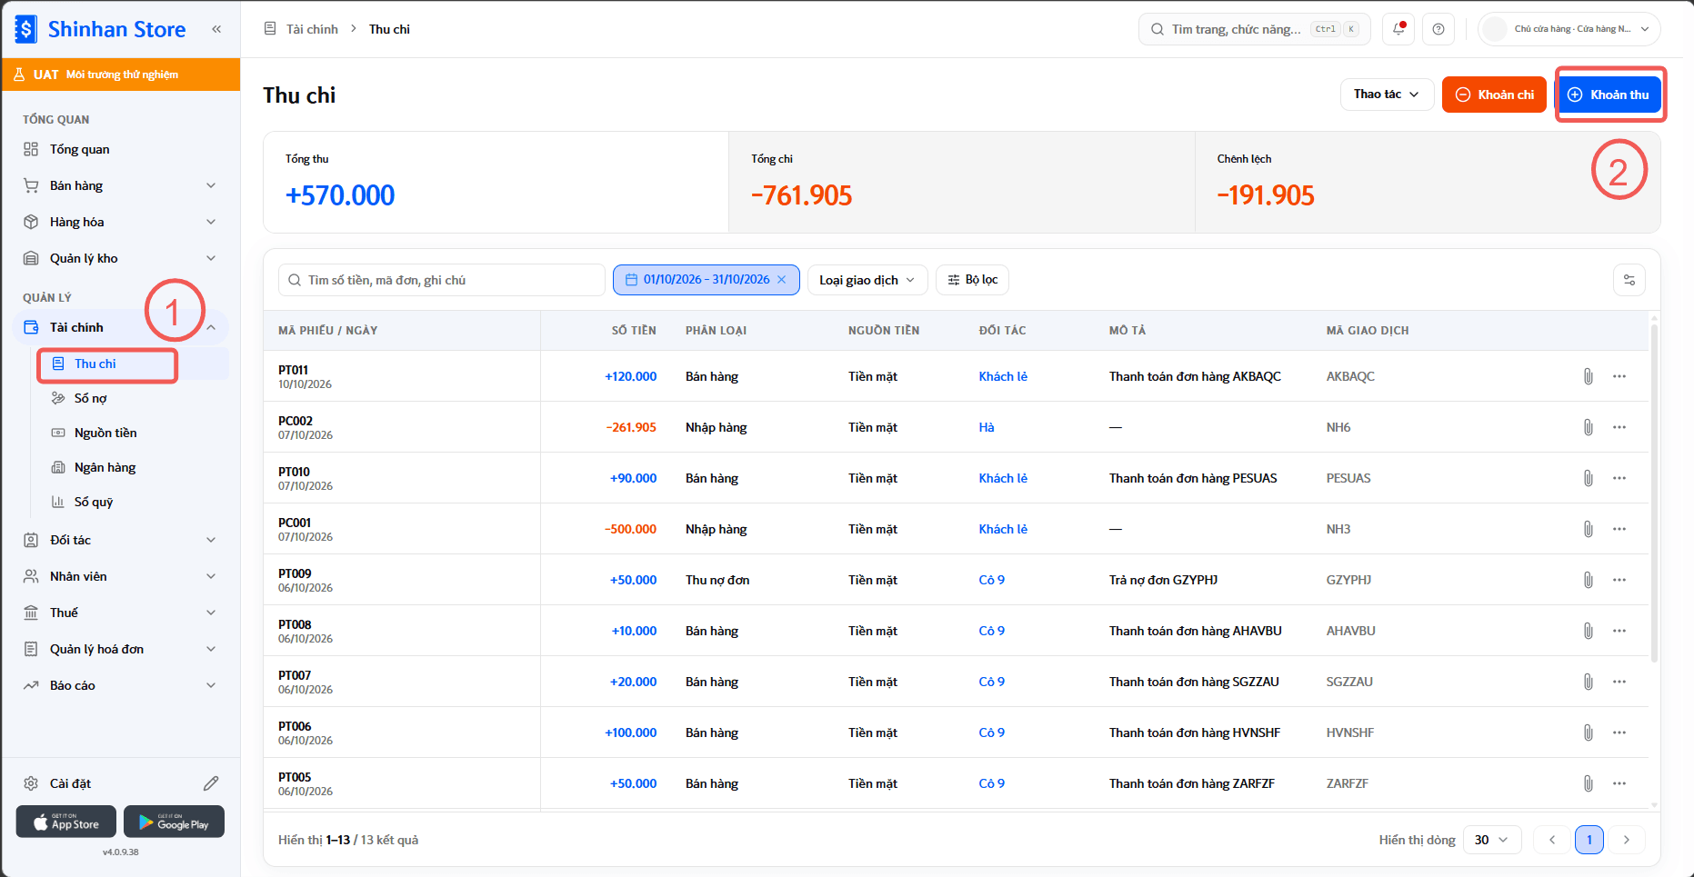Viewport: 1694px width, 877px height.
Task: Open attachment clip for PT009 row
Action: [x=1588, y=580]
